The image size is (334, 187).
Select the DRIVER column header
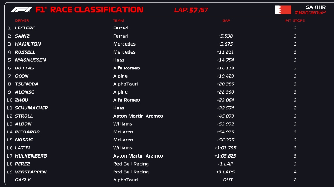click(x=22, y=21)
